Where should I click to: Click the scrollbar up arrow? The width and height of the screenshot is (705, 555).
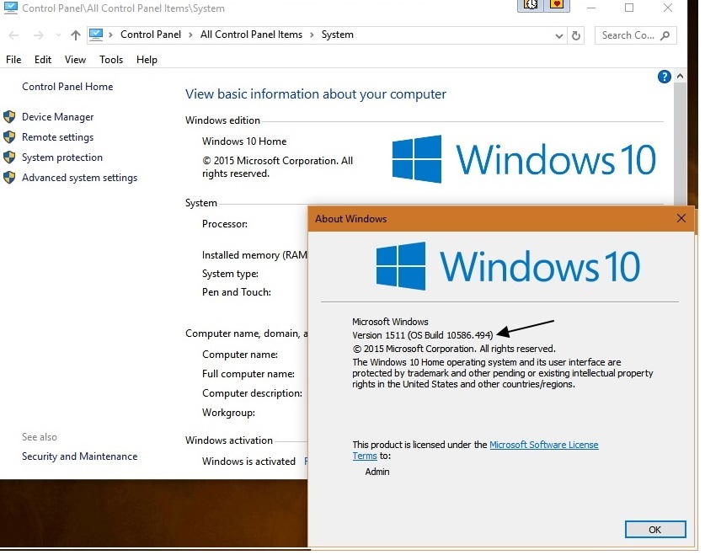(680, 77)
